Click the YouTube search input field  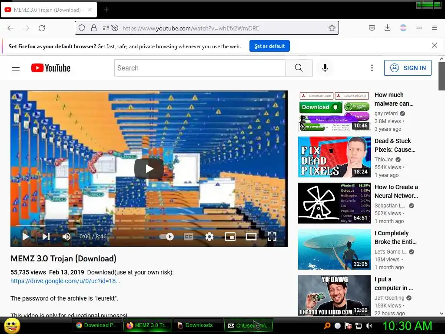pyautogui.click(x=200, y=68)
